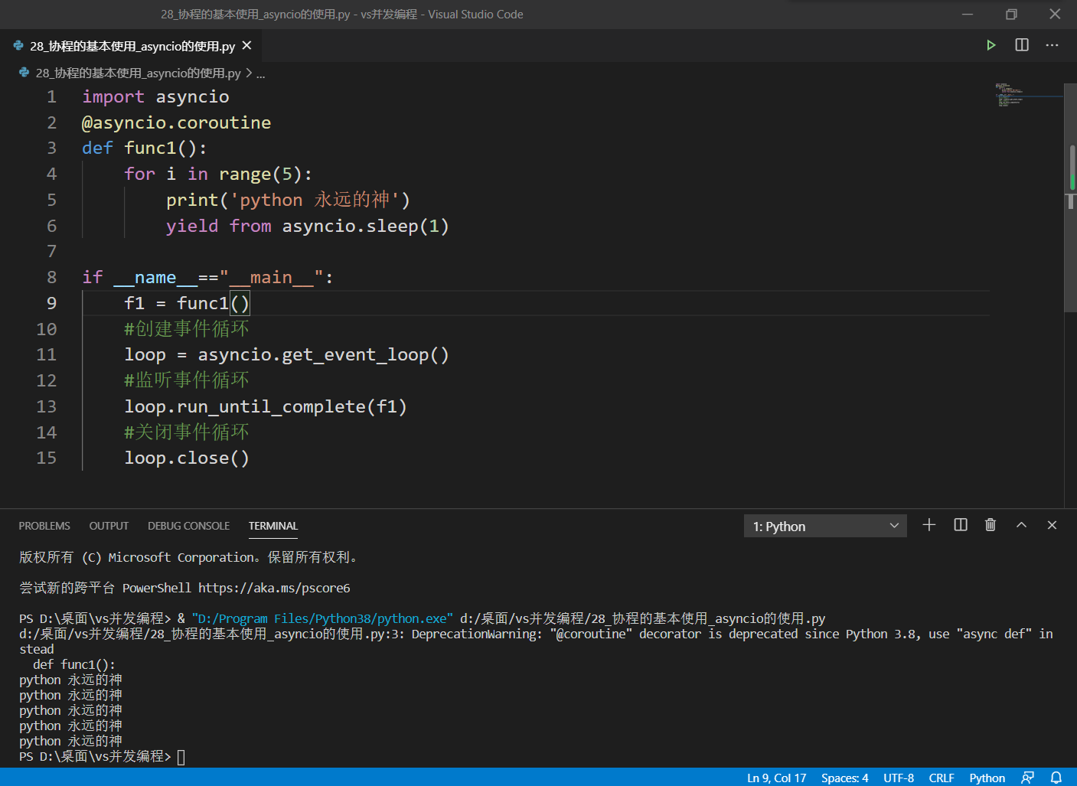
Task: Click the if __name__ main line
Action: click(x=207, y=277)
